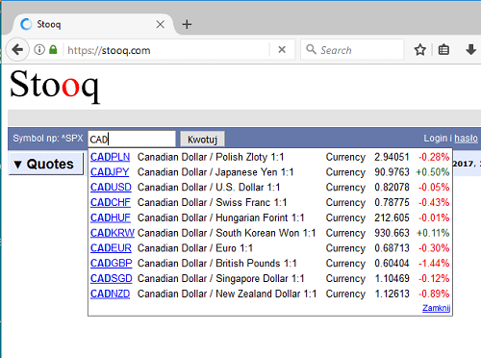The image size is (481, 358).
Task: Close suggestions via Zamknij link
Action: pyautogui.click(x=436, y=308)
